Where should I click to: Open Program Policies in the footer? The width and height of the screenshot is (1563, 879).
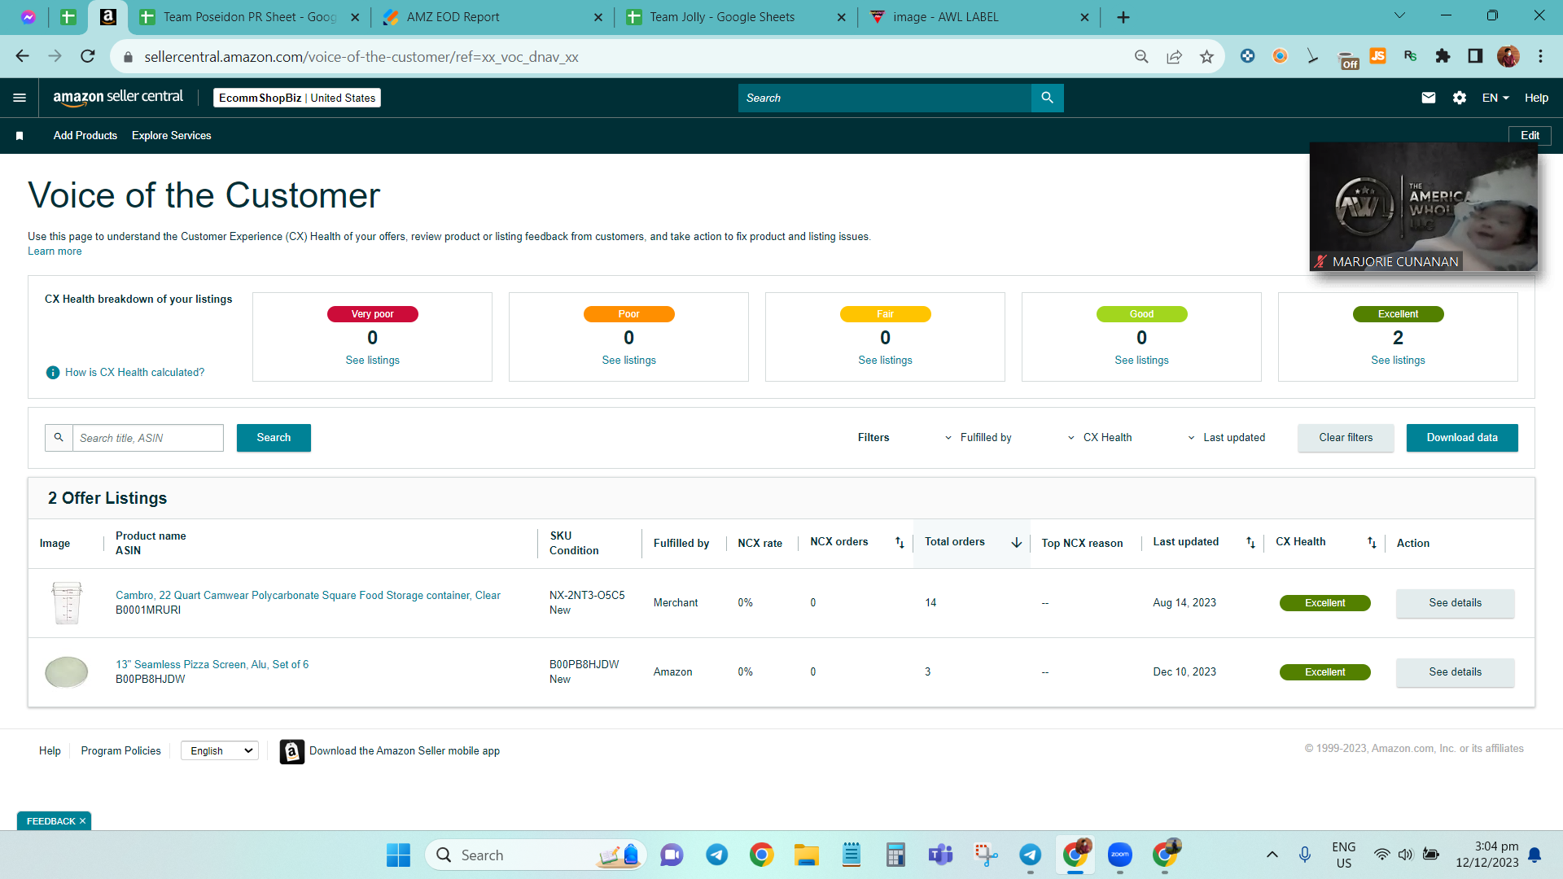(120, 751)
